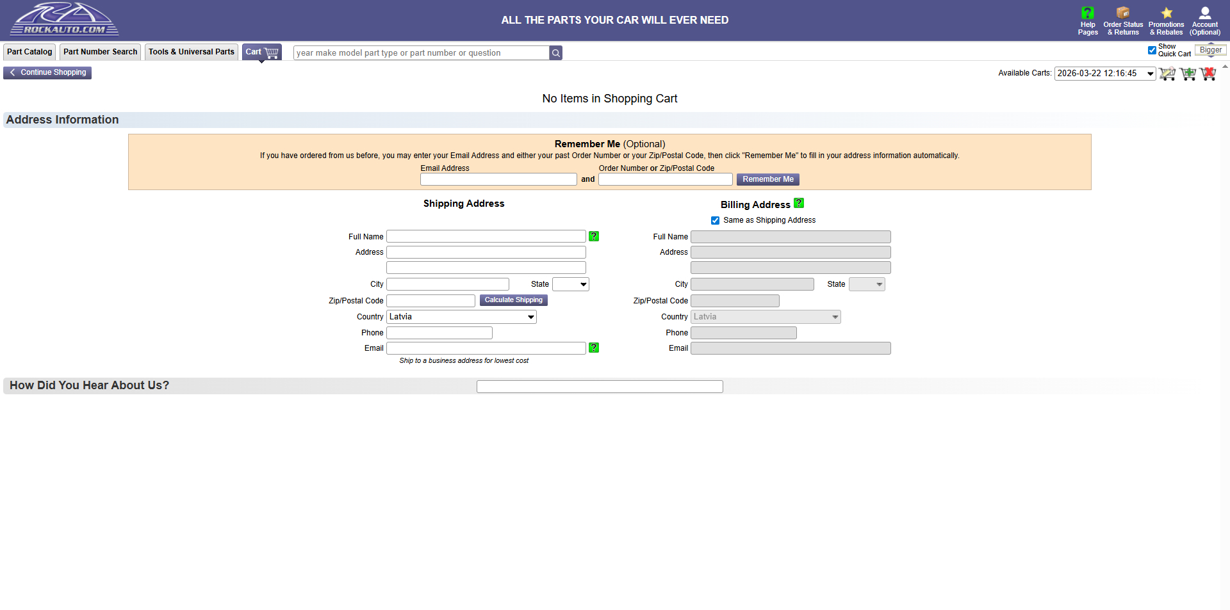
Task: Open Promotions & Rebates star icon
Action: (x=1166, y=20)
